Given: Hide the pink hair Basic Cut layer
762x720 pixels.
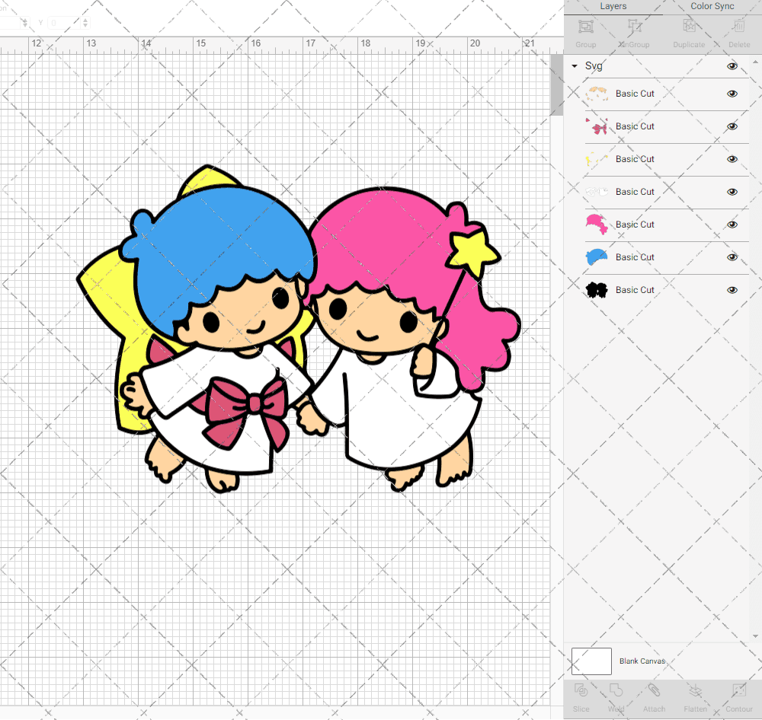Looking at the screenshot, I should (732, 224).
